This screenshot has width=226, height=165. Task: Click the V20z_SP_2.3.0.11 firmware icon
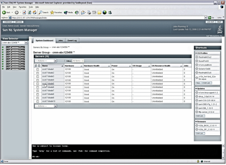[197, 129]
